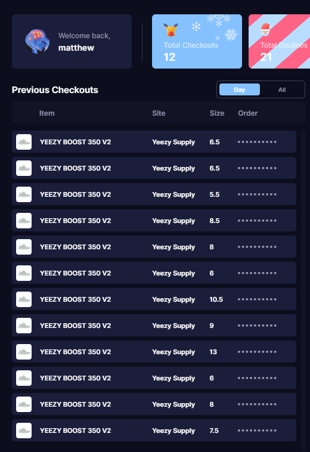The image size is (310, 452).
Task: Click the username matthew
Action: 76,48
